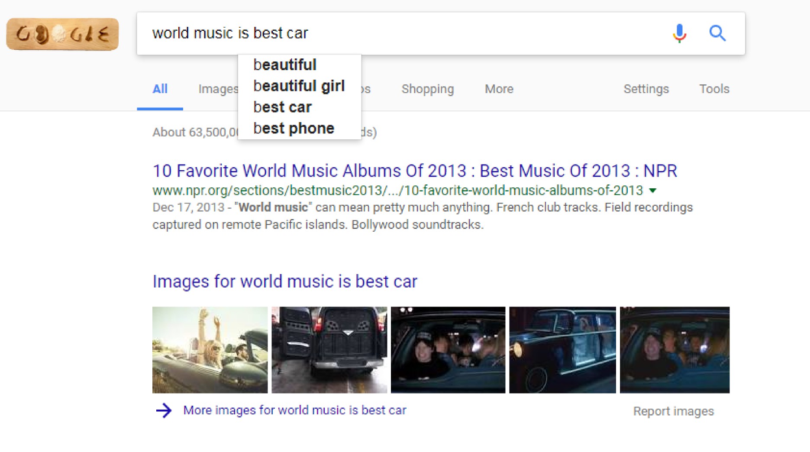Click into the search query text box
810x452 pixels.
tap(403, 33)
